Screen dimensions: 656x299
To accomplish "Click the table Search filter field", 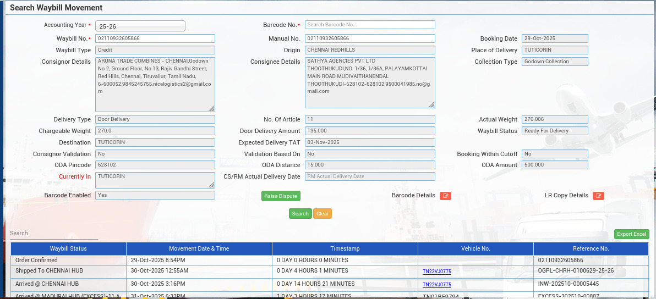I will tap(53, 234).
